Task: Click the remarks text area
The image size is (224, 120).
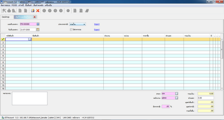Action: coord(30,98)
